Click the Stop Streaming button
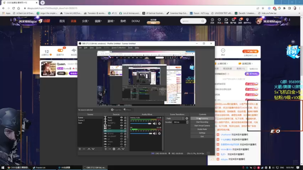The width and height of the screenshot is (303, 170). 202,118
